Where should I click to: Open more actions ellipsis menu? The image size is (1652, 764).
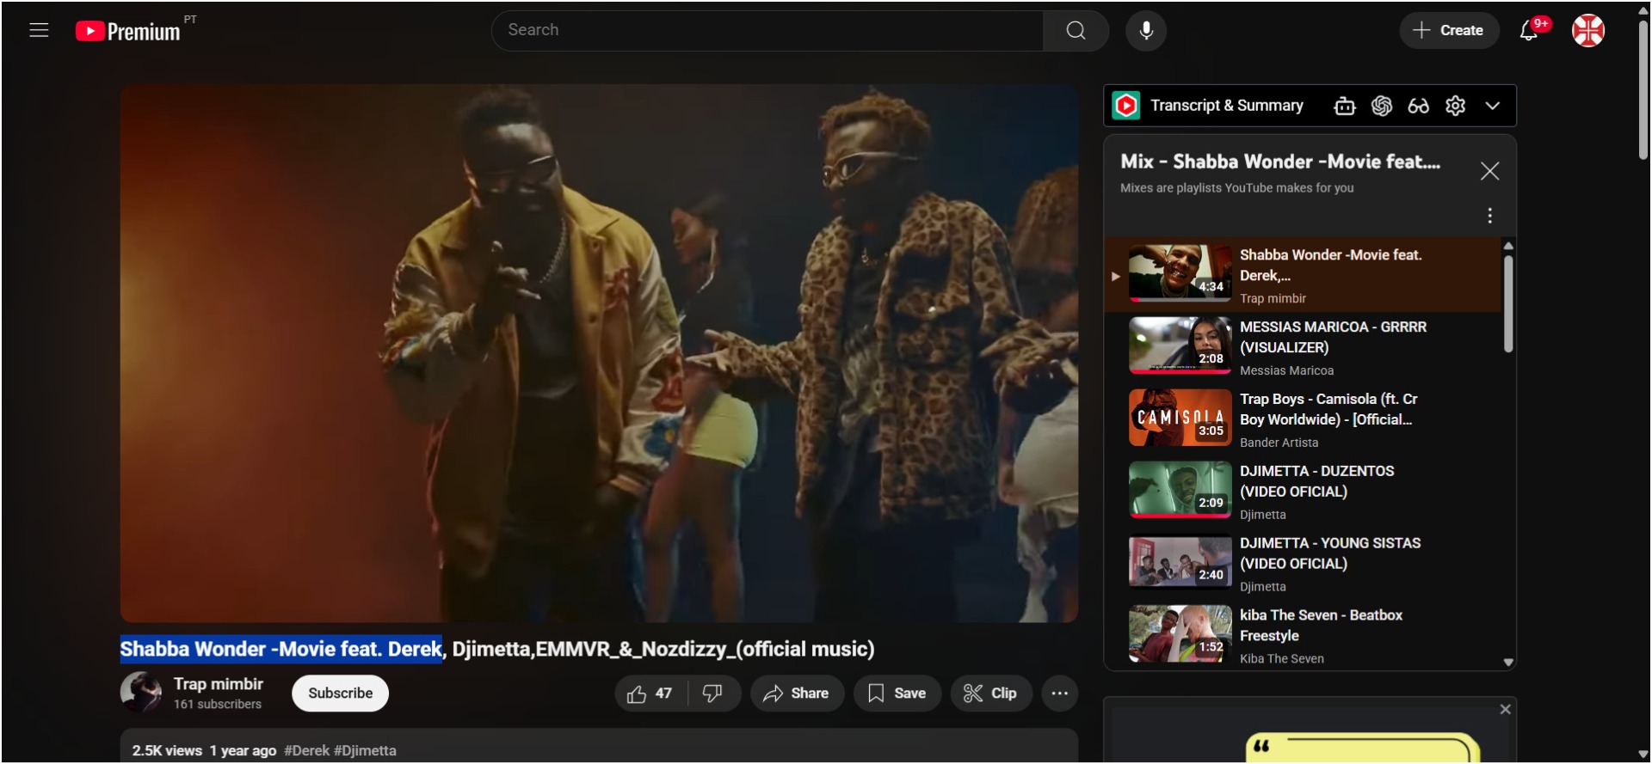click(1060, 694)
